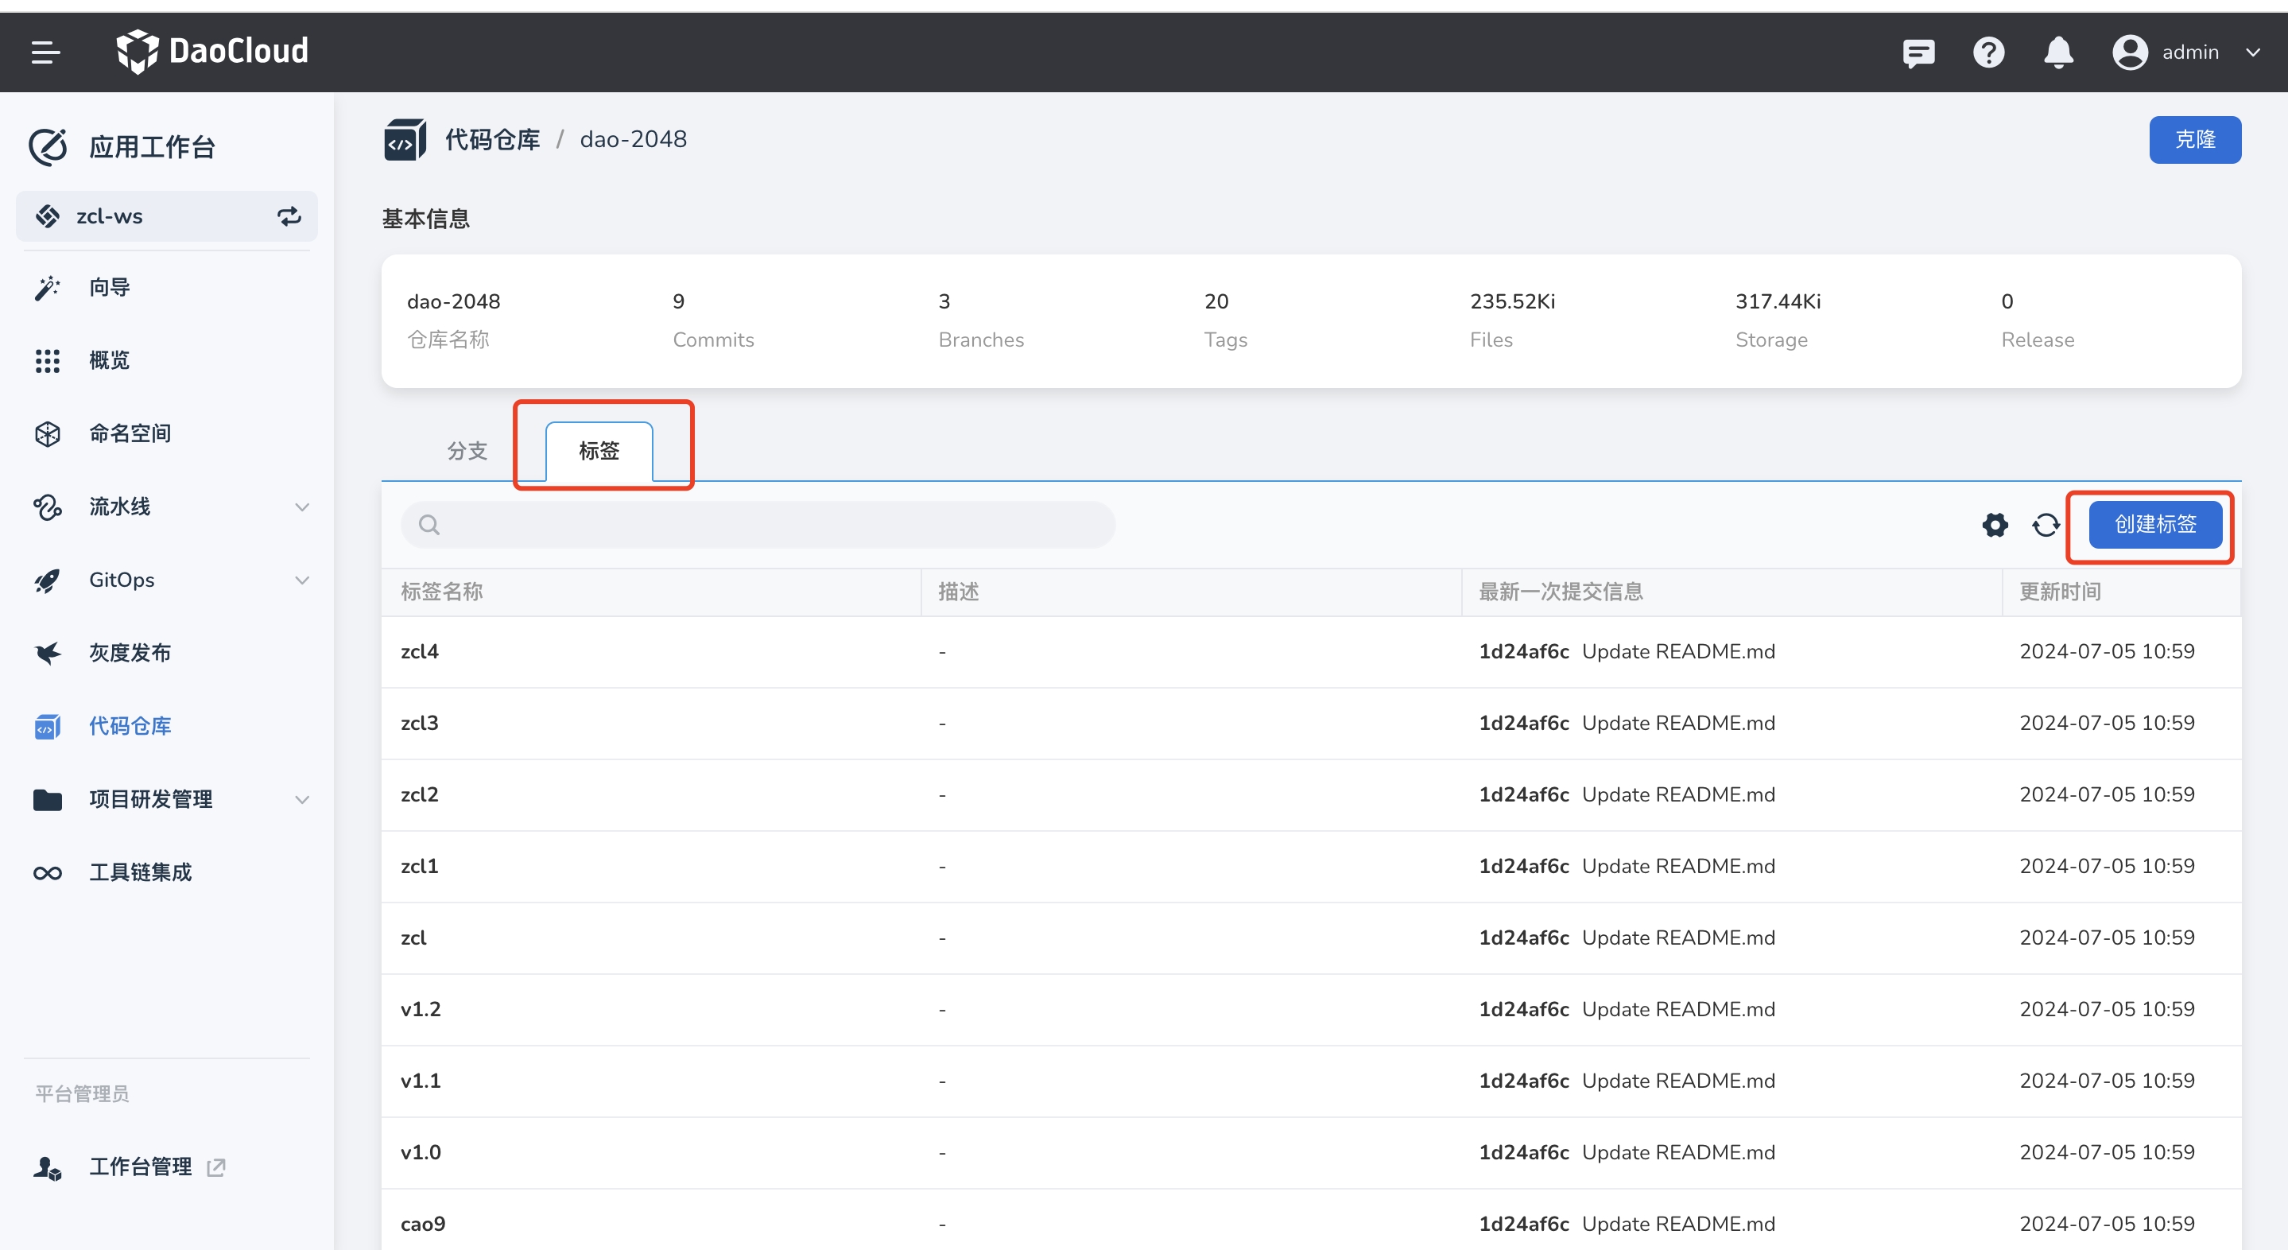Refresh the tag list
Viewport: 2288px width, 1250px height.
pyautogui.click(x=2046, y=525)
